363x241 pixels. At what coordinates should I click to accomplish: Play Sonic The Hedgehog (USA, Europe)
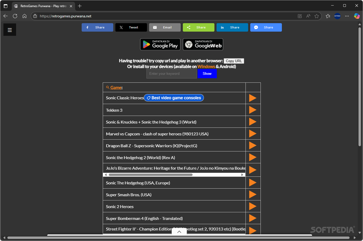[253, 183]
